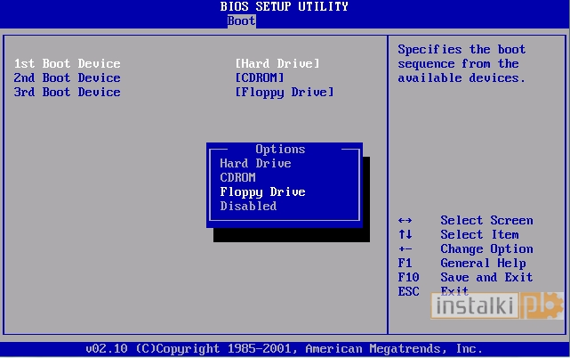Click the ESC key label

408,291
